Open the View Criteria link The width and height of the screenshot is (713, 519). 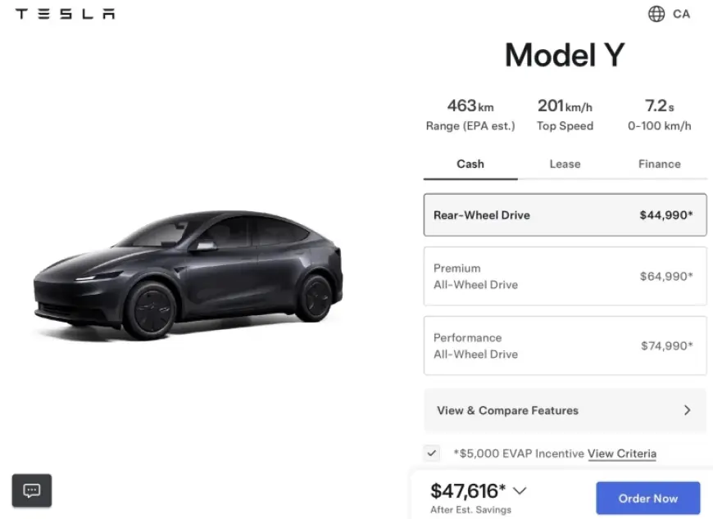tap(622, 454)
